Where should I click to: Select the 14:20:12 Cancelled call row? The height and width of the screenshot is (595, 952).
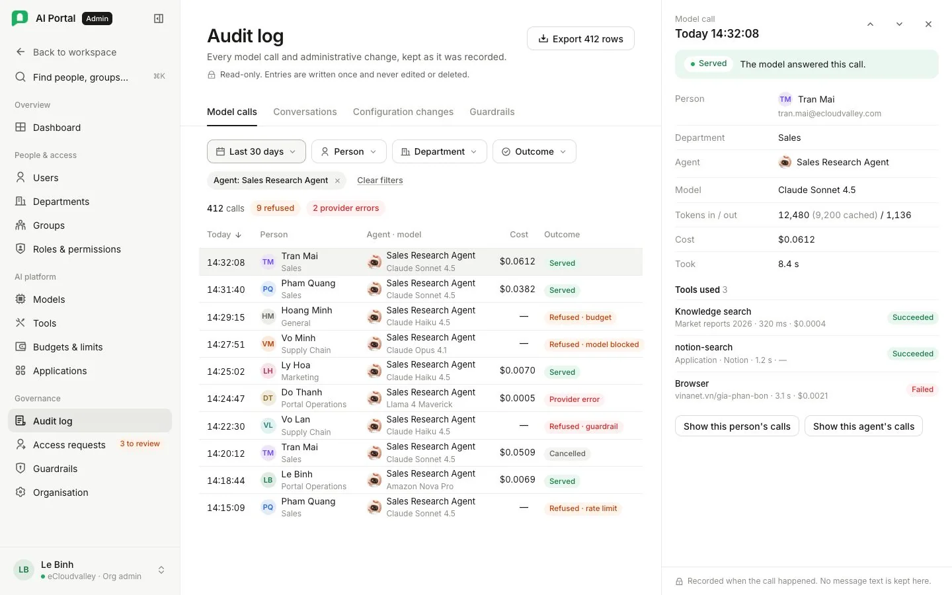coord(420,453)
